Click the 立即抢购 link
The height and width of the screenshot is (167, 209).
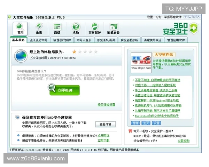[x=184, y=141]
